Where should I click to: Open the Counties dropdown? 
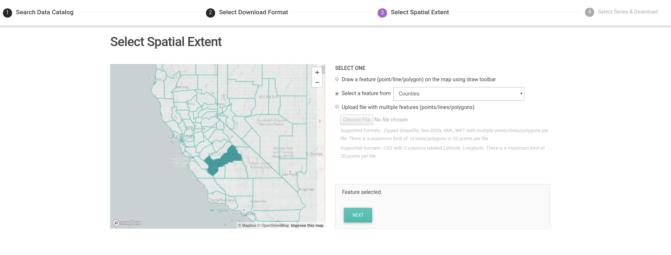click(x=458, y=94)
